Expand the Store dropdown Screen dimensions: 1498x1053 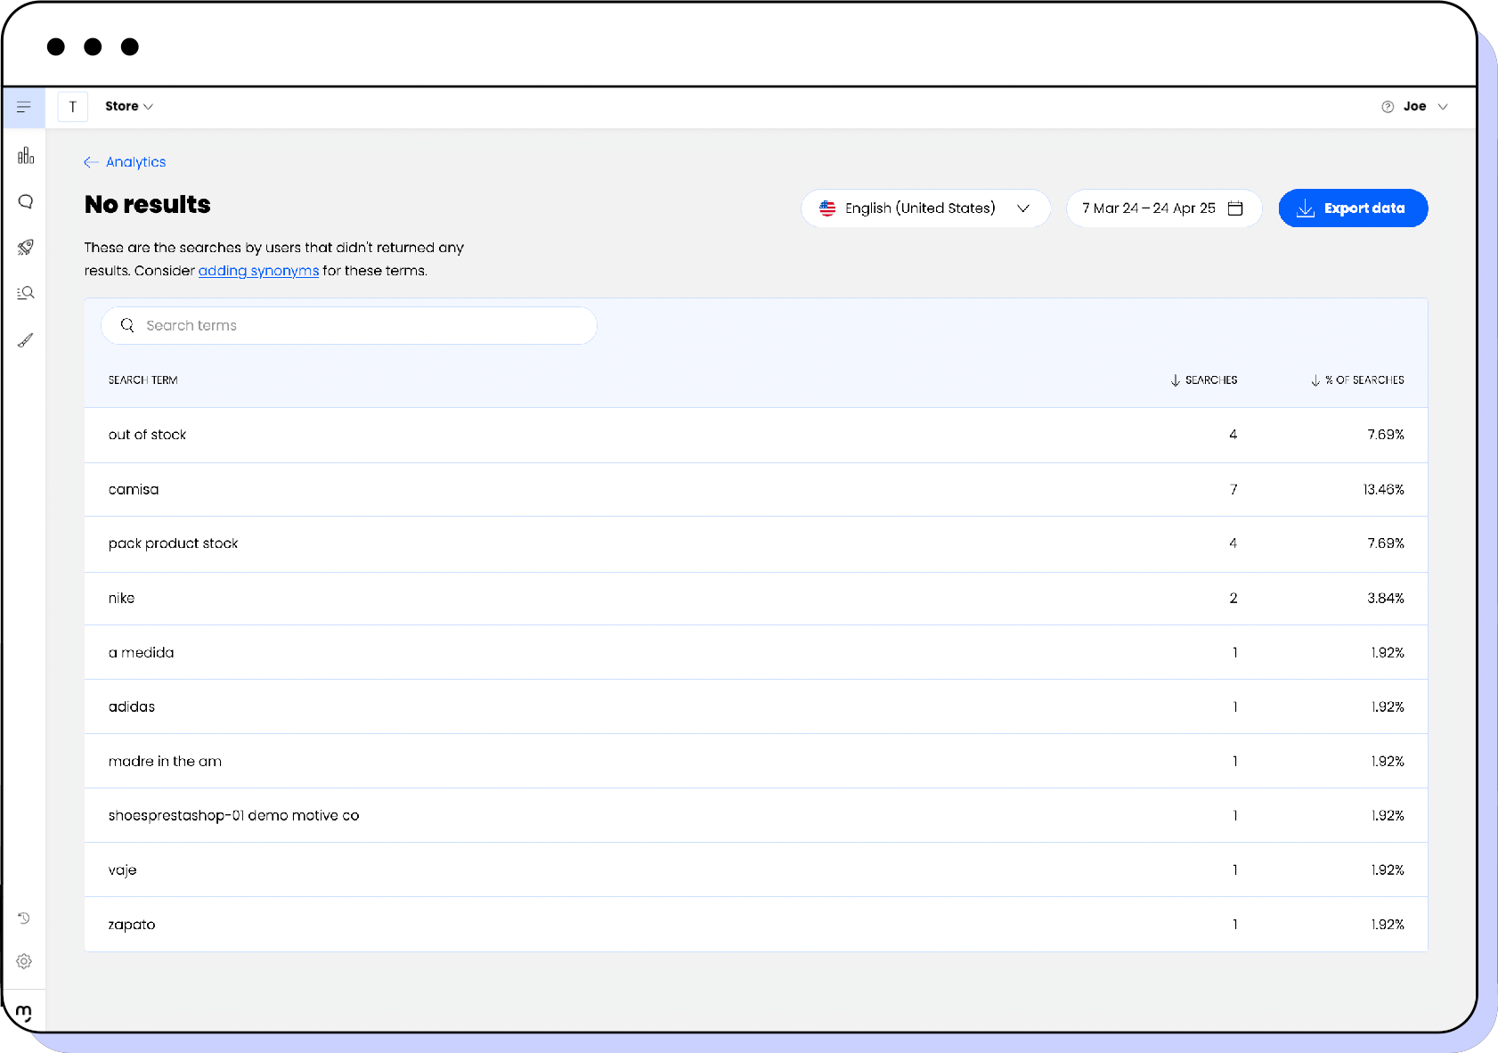coord(129,107)
